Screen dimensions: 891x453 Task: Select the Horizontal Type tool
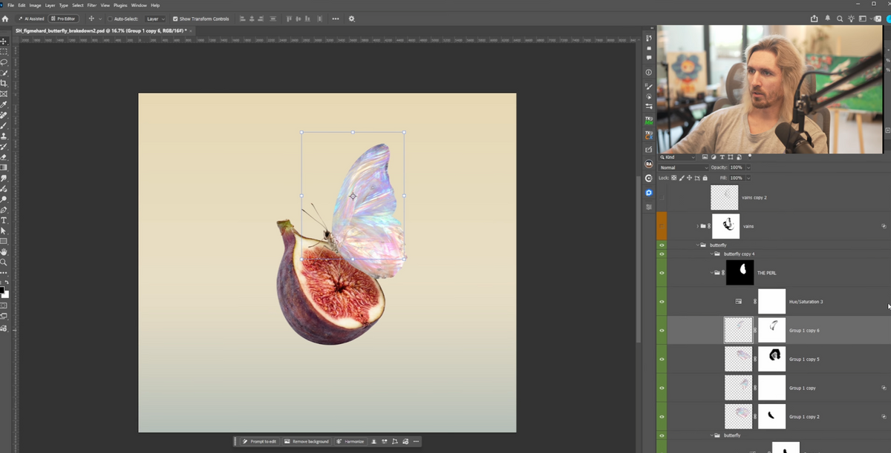(x=4, y=220)
